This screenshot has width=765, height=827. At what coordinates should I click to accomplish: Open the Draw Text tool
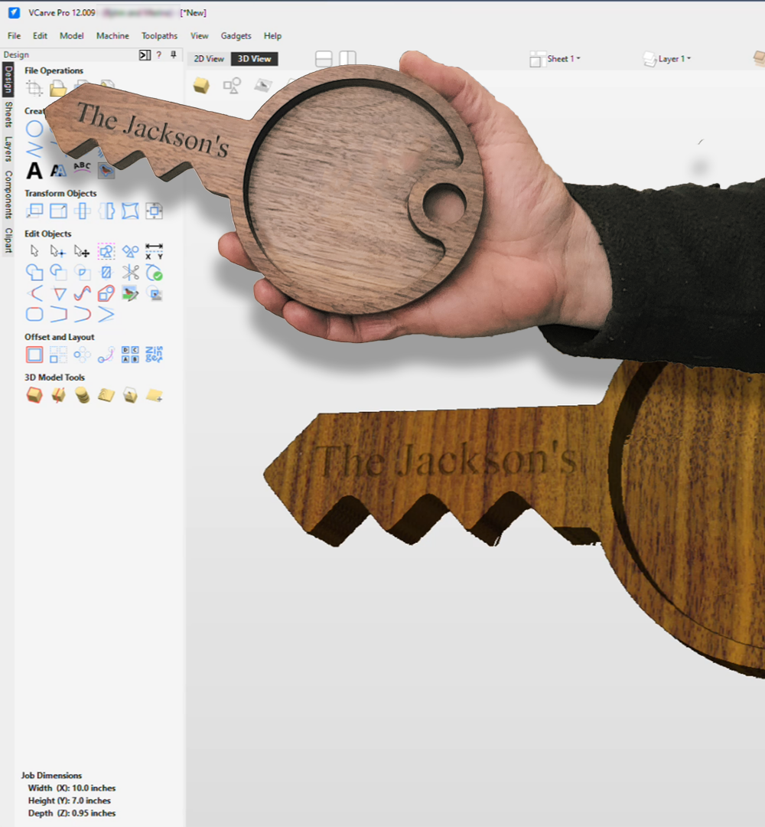(34, 171)
